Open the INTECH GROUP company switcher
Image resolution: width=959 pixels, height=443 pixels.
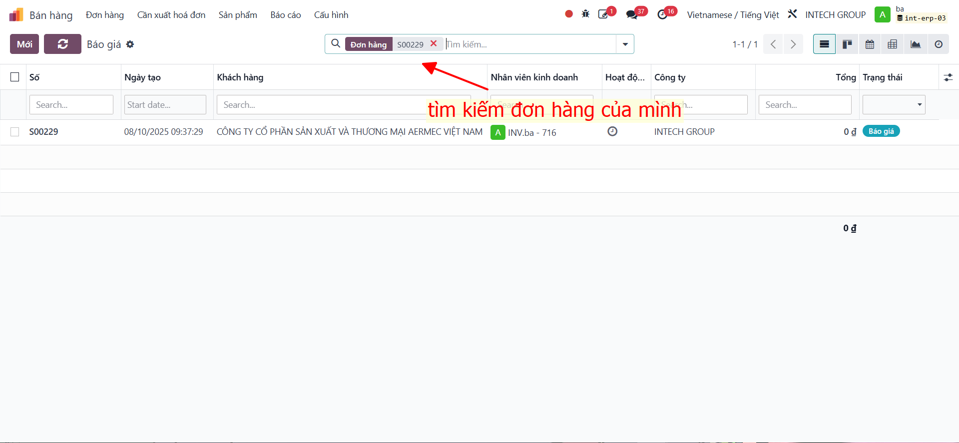835,14
